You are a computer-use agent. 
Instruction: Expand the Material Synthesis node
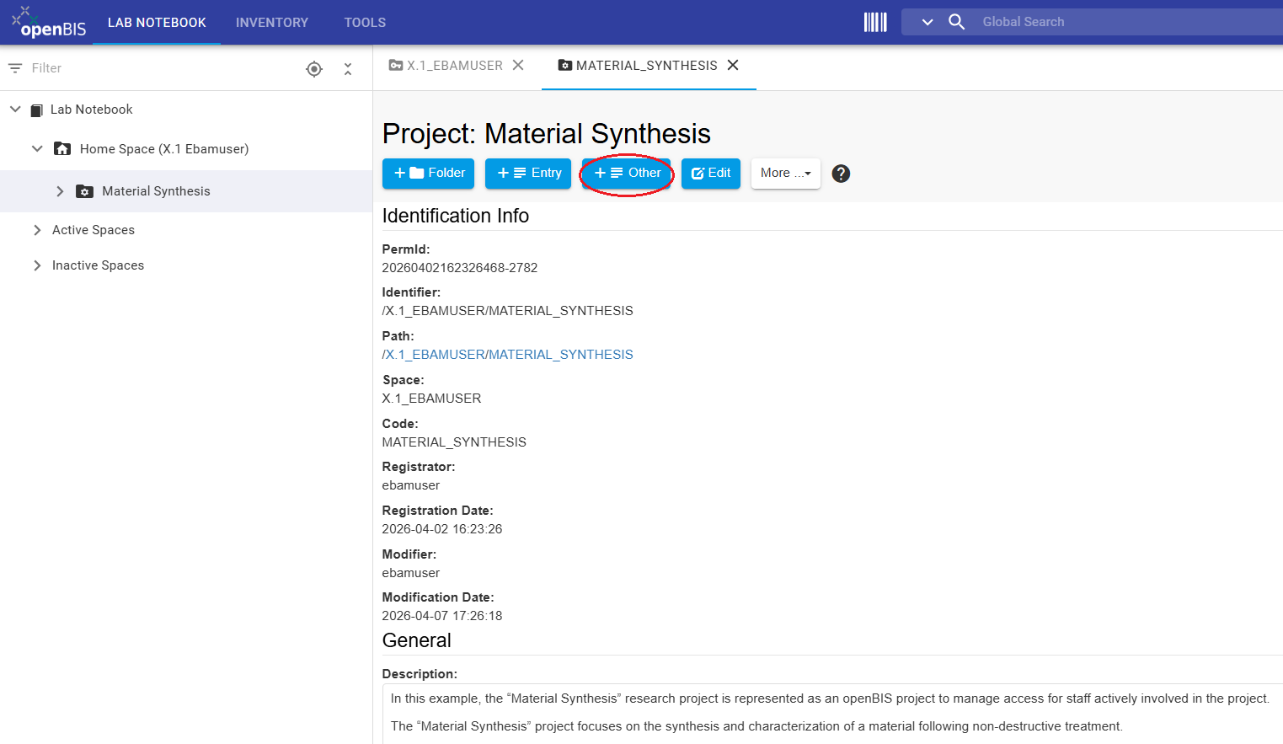tap(60, 191)
